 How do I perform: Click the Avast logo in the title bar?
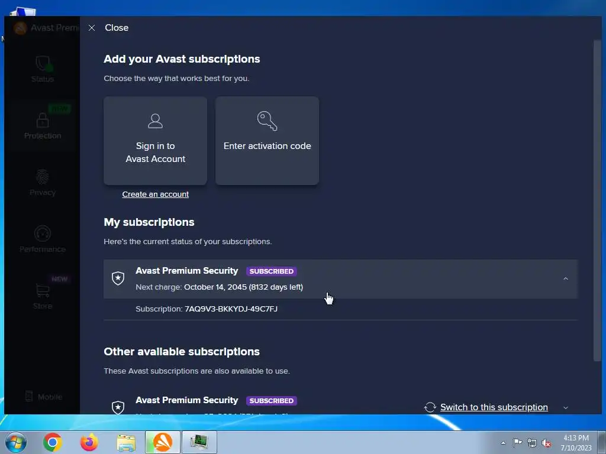coord(20,28)
